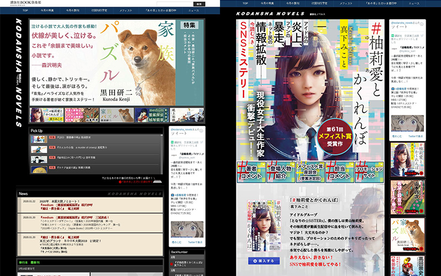
Task: Click info icon in left Twitter widget
Action: coord(201,130)
